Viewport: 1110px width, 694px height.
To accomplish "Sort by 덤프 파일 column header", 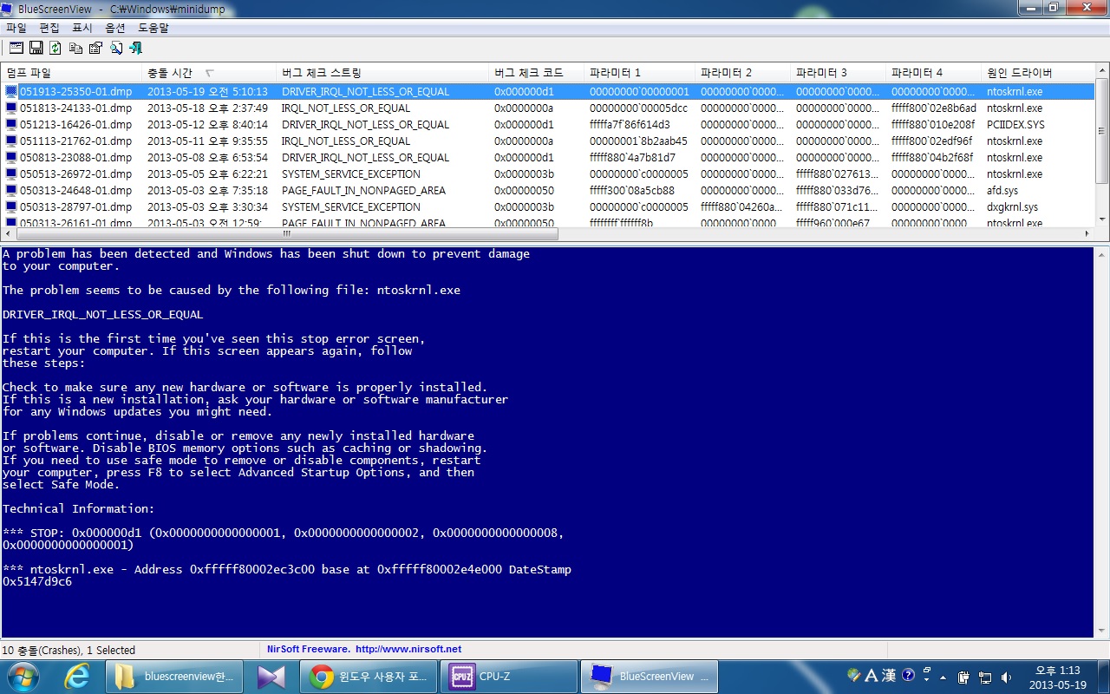I will click(71, 73).
